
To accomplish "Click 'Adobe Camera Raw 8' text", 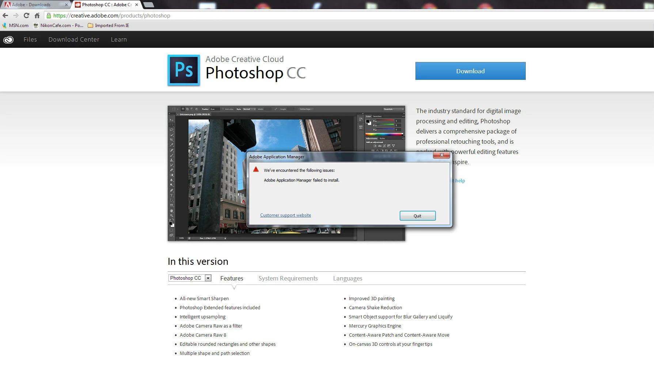I will (x=203, y=335).
